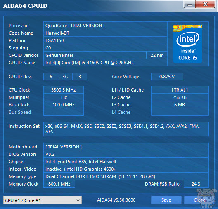Viewport: 218px width, 209px height.
Task: Click the 256 KB L2 cache value
Action: click(180, 97)
